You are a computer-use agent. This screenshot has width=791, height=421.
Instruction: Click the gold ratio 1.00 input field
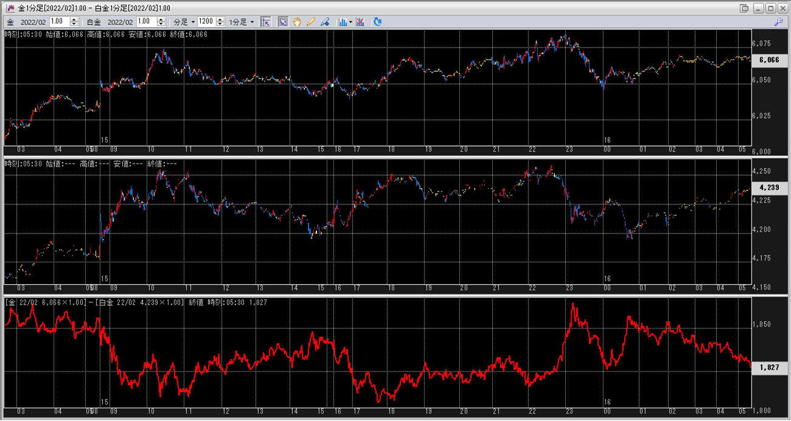pos(59,22)
